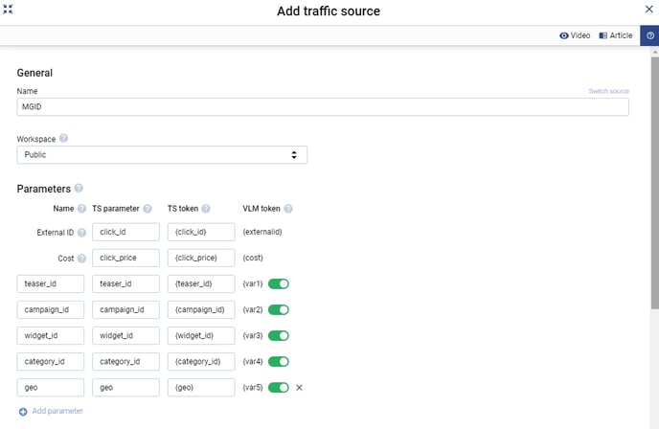
Task: Click the Name field containing MGID
Action: point(323,107)
